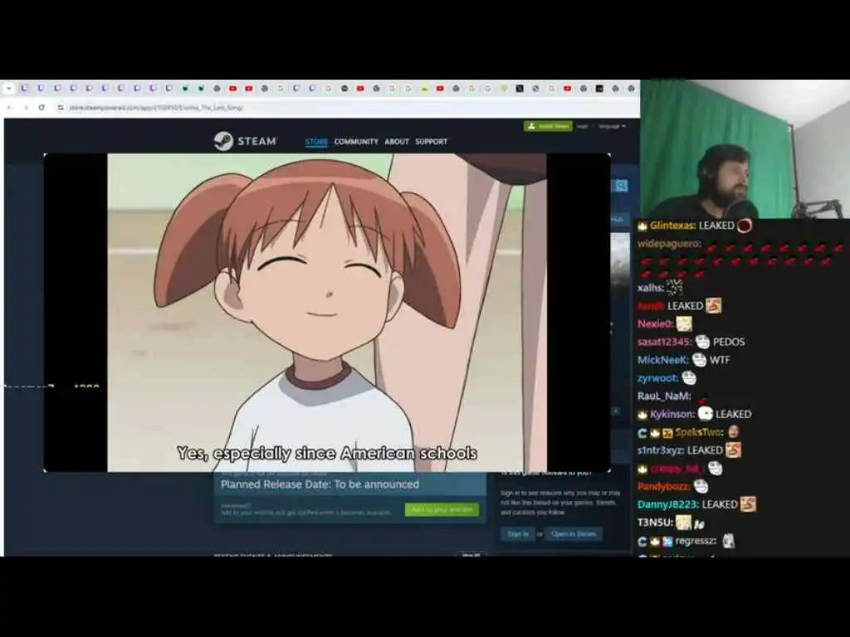Click the streamer webcam feed
This screenshot has width=850, height=637.
[745, 149]
